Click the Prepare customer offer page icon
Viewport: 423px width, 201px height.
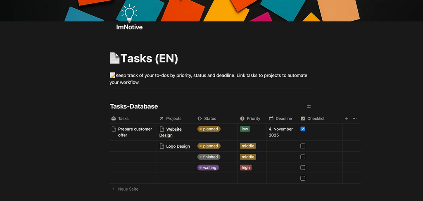click(x=114, y=129)
